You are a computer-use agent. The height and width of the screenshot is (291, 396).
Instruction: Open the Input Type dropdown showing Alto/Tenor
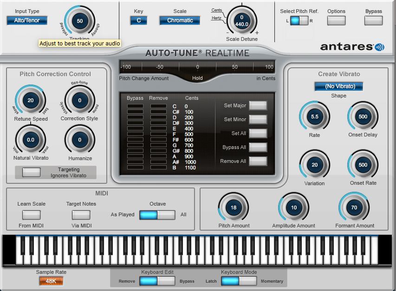[x=27, y=20]
